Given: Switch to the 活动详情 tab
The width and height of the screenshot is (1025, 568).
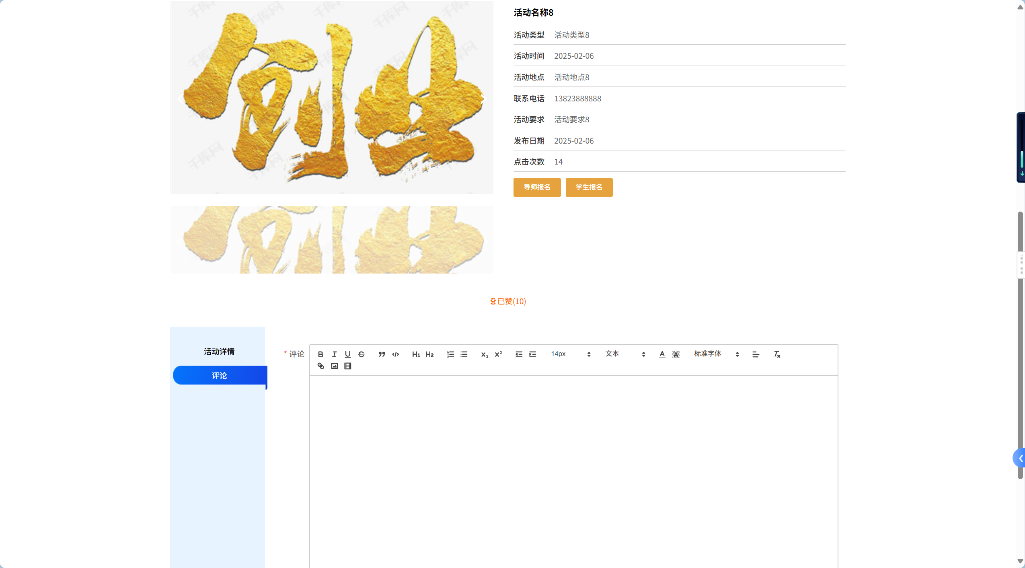Looking at the screenshot, I should click(219, 352).
